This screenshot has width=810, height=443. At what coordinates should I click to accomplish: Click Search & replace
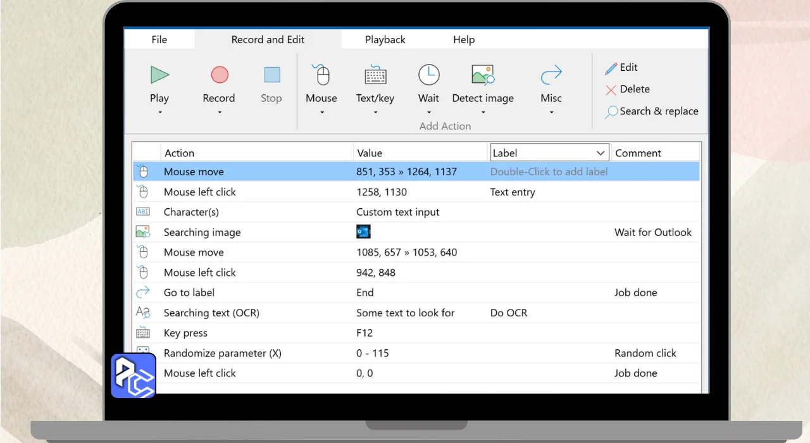pos(652,111)
